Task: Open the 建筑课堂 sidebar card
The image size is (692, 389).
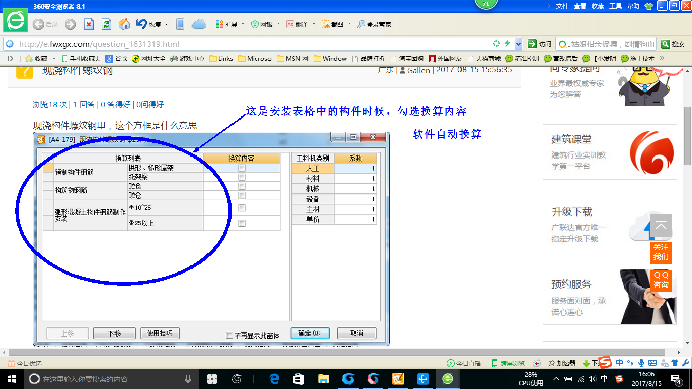Action: [x=610, y=152]
